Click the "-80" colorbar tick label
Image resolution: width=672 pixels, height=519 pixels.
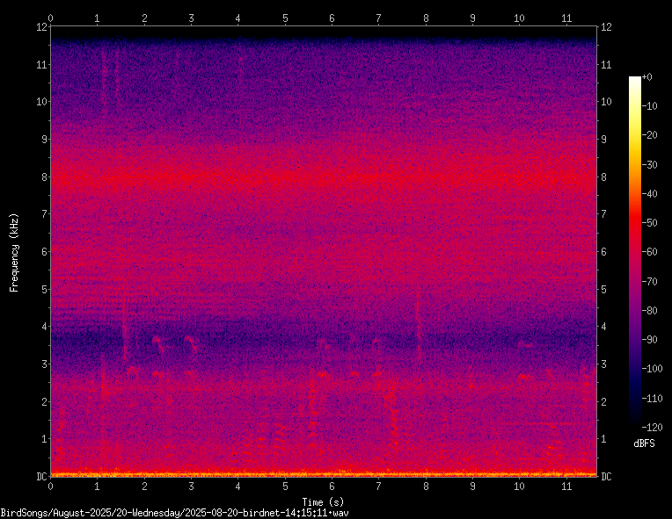[650, 311]
